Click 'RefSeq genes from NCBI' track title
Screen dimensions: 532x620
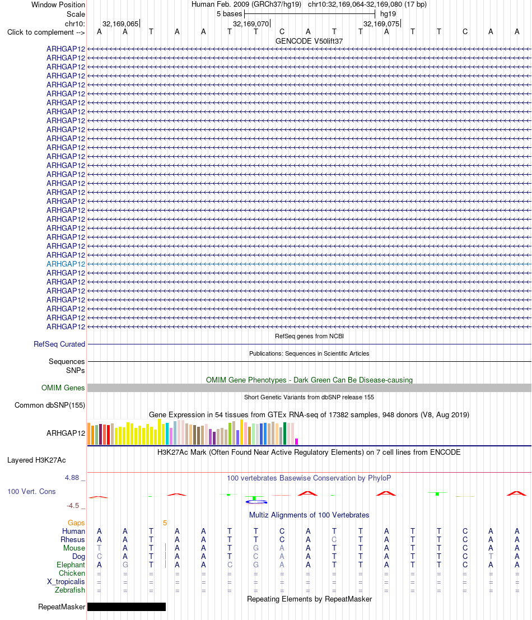click(x=309, y=336)
